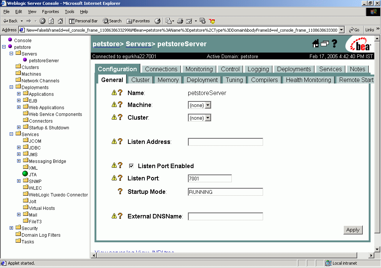The image size is (381, 268).
Task: Open the Tools menu
Action: 69,12
